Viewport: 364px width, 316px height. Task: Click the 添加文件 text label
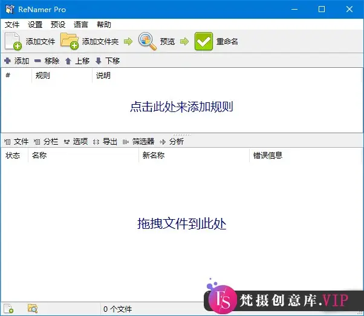[41, 42]
